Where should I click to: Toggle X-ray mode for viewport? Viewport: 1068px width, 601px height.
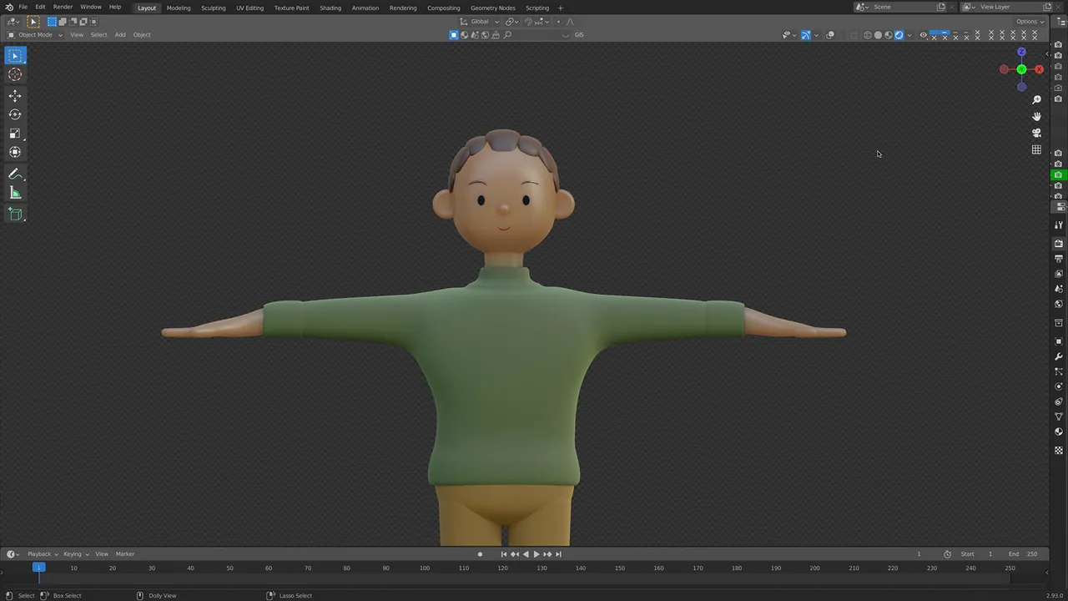tap(853, 35)
